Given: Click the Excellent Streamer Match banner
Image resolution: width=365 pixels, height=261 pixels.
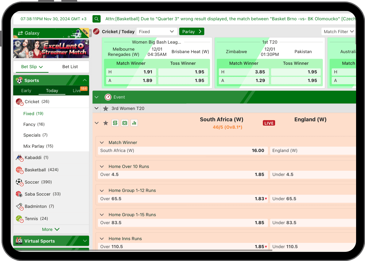Looking at the screenshot, I should [51, 49].
